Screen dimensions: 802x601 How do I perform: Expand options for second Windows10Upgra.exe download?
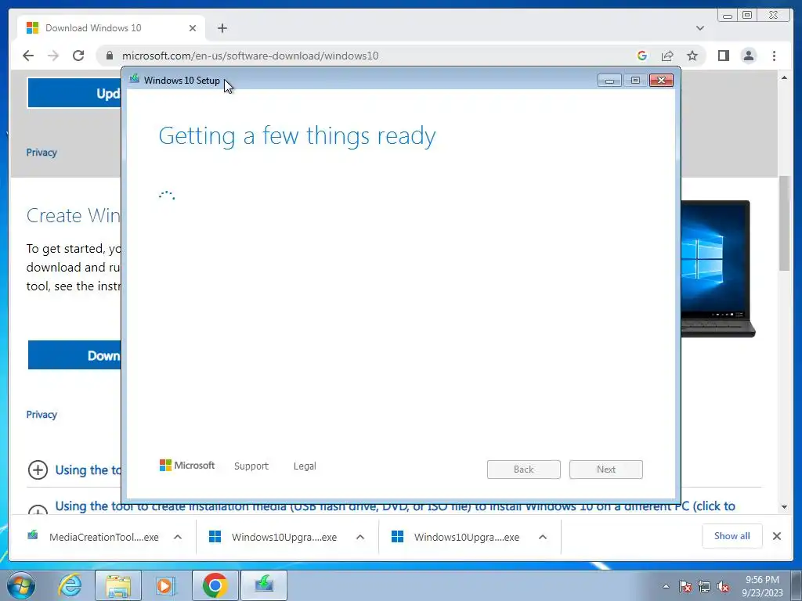[543, 537]
